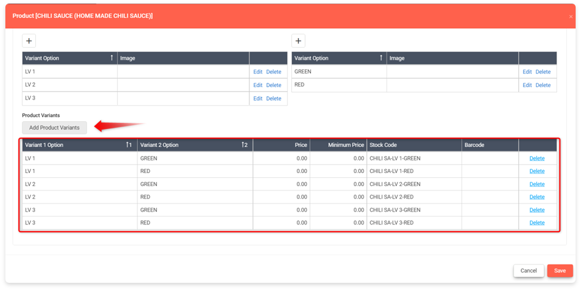Image resolution: width=581 pixels, height=290 pixels.
Task: Delete the RED variant option
Action: pyautogui.click(x=543, y=85)
